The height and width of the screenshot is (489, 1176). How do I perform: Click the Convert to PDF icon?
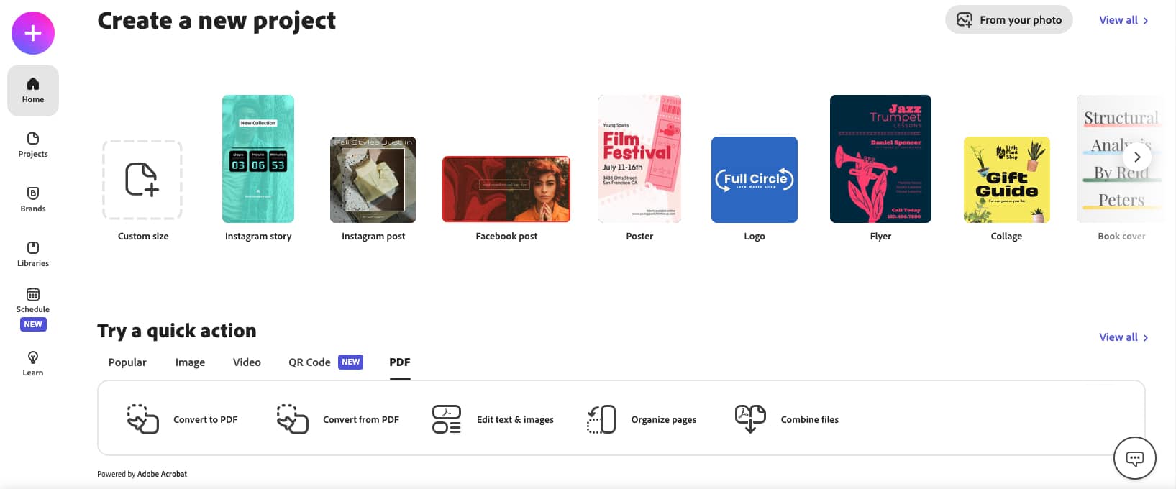click(x=142, y=419)
